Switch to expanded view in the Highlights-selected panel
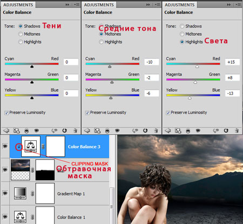 (178, 131)
